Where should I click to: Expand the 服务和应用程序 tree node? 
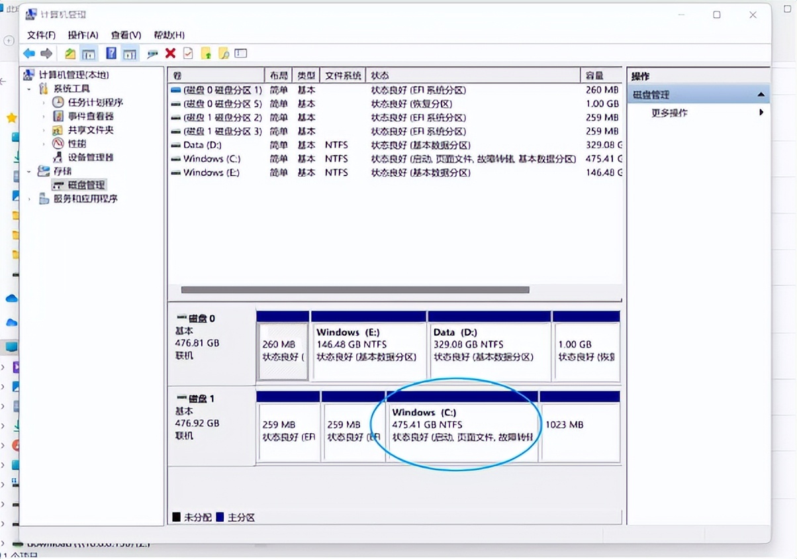[x=29, y=199]
